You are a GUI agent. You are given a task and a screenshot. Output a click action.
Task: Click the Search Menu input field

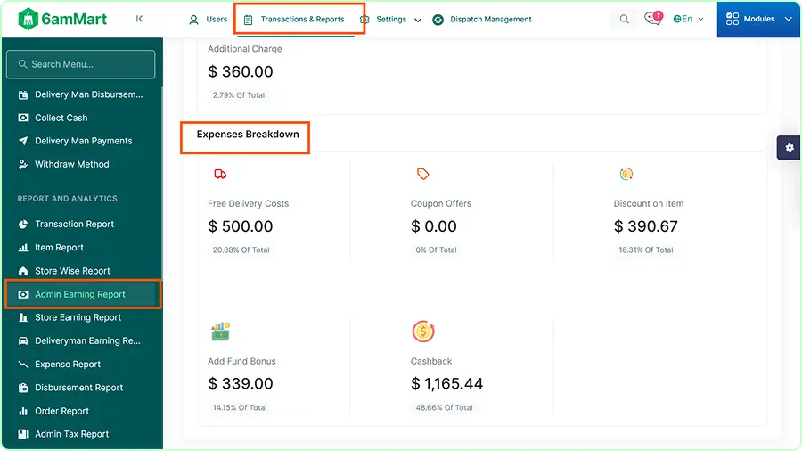tap(81, 64)
